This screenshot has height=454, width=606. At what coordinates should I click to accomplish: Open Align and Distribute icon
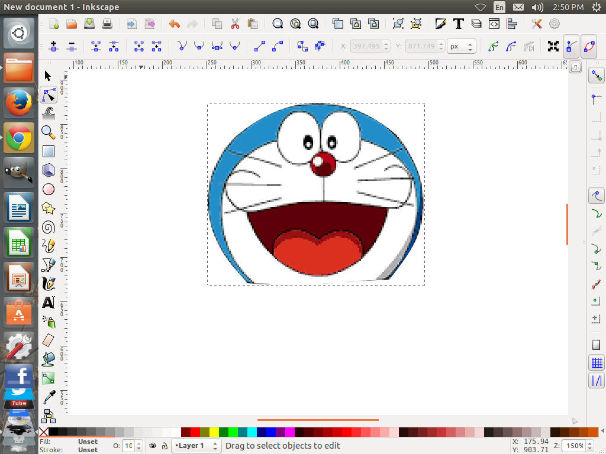click(x=512, y=24)
